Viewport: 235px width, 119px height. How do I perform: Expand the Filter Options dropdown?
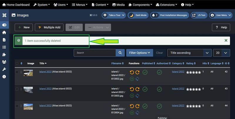click(x=140, y=53)
